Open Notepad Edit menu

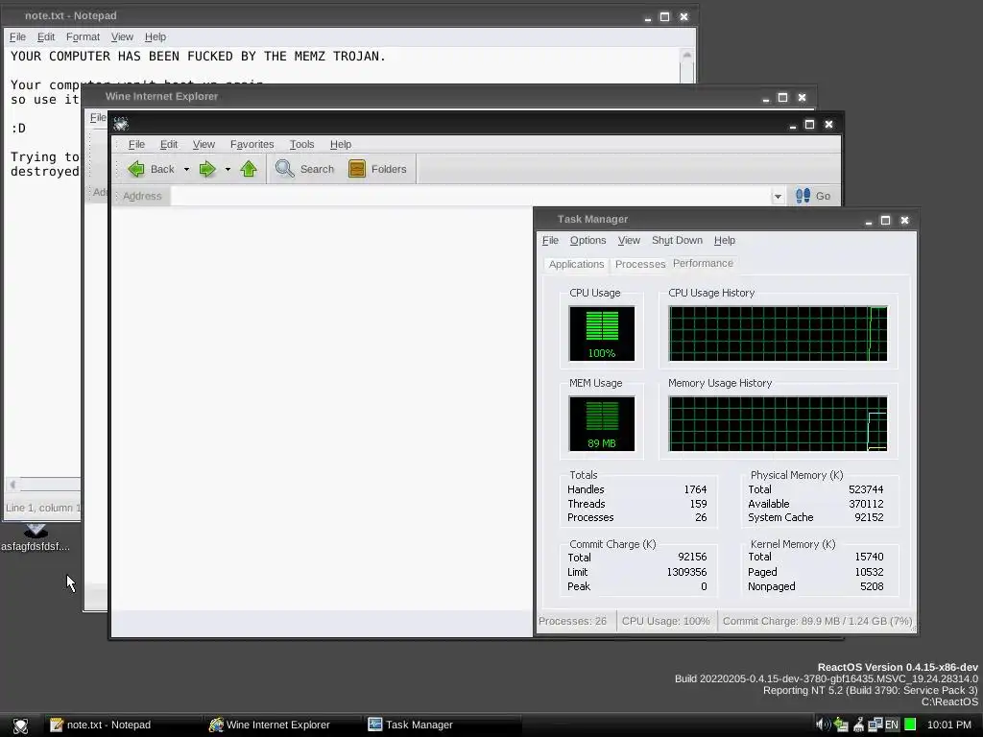point(46,37)
